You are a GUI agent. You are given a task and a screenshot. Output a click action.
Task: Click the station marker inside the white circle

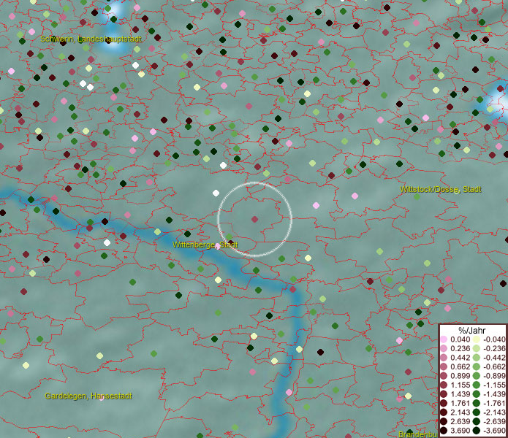[254, 219]
